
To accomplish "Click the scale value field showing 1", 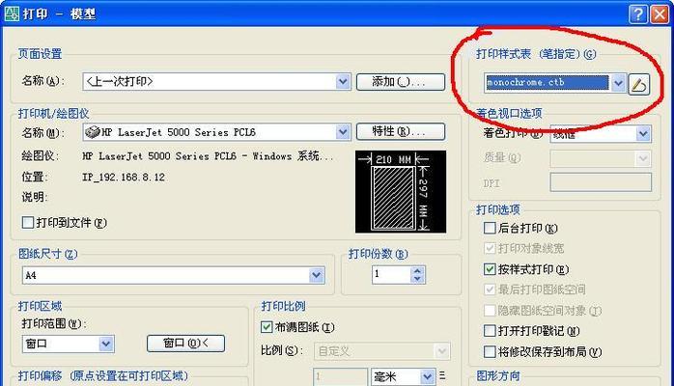I will [x=340, y=377].
